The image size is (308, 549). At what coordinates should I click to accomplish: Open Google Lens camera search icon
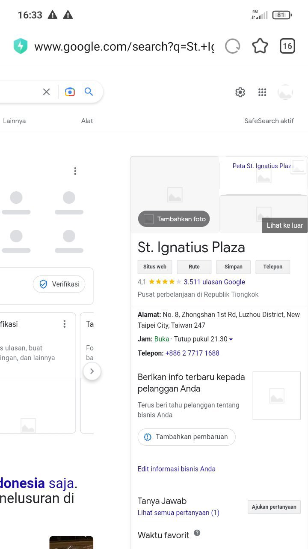(70, 92)
